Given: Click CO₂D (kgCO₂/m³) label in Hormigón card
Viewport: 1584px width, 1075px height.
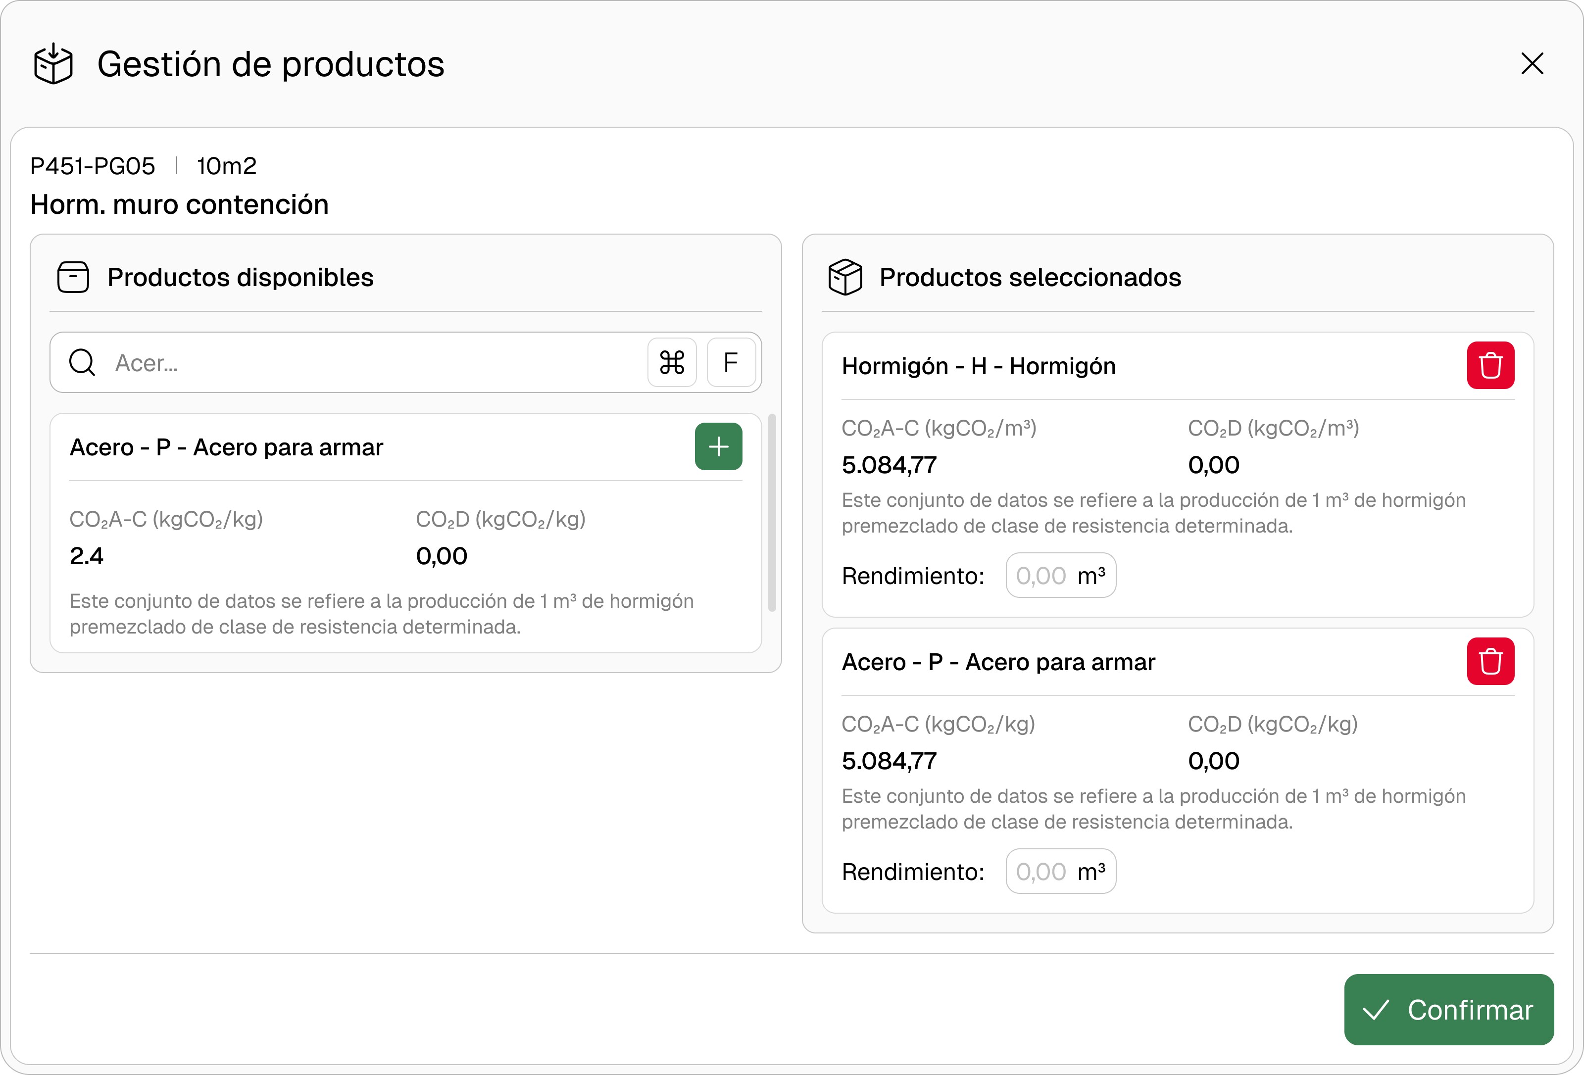Looking at the screenshot, I should tap(1273, 428).
